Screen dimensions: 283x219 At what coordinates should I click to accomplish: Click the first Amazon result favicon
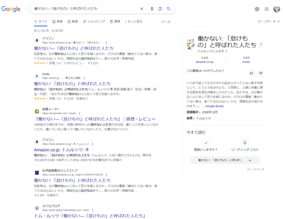point(37,40)
